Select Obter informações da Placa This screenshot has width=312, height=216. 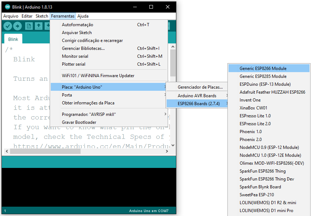109,103
